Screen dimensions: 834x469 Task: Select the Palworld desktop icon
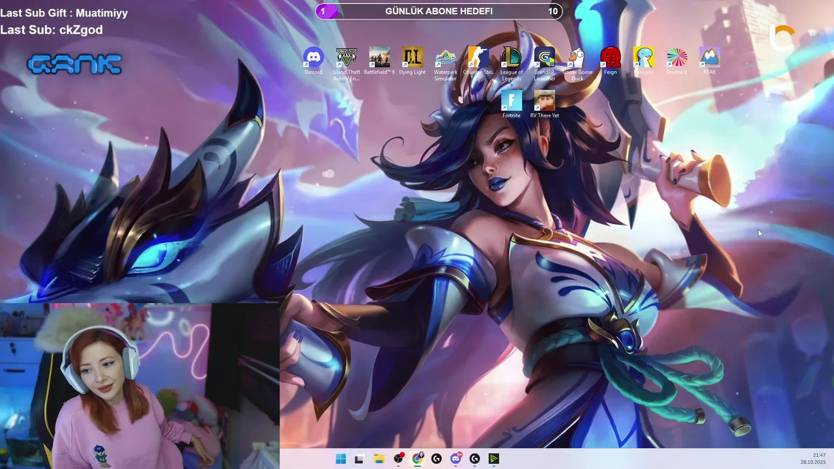(644, 61)
